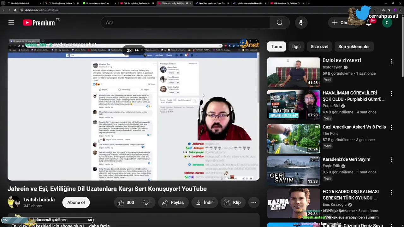The height and width of the screenshot is (227, 404).
Task: Click The Polis channel name
Action: [x=330, y=133]
